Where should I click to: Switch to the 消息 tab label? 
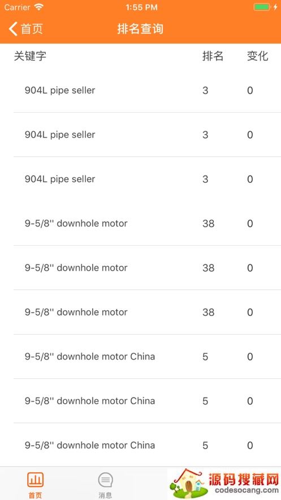tap(105, 495)
